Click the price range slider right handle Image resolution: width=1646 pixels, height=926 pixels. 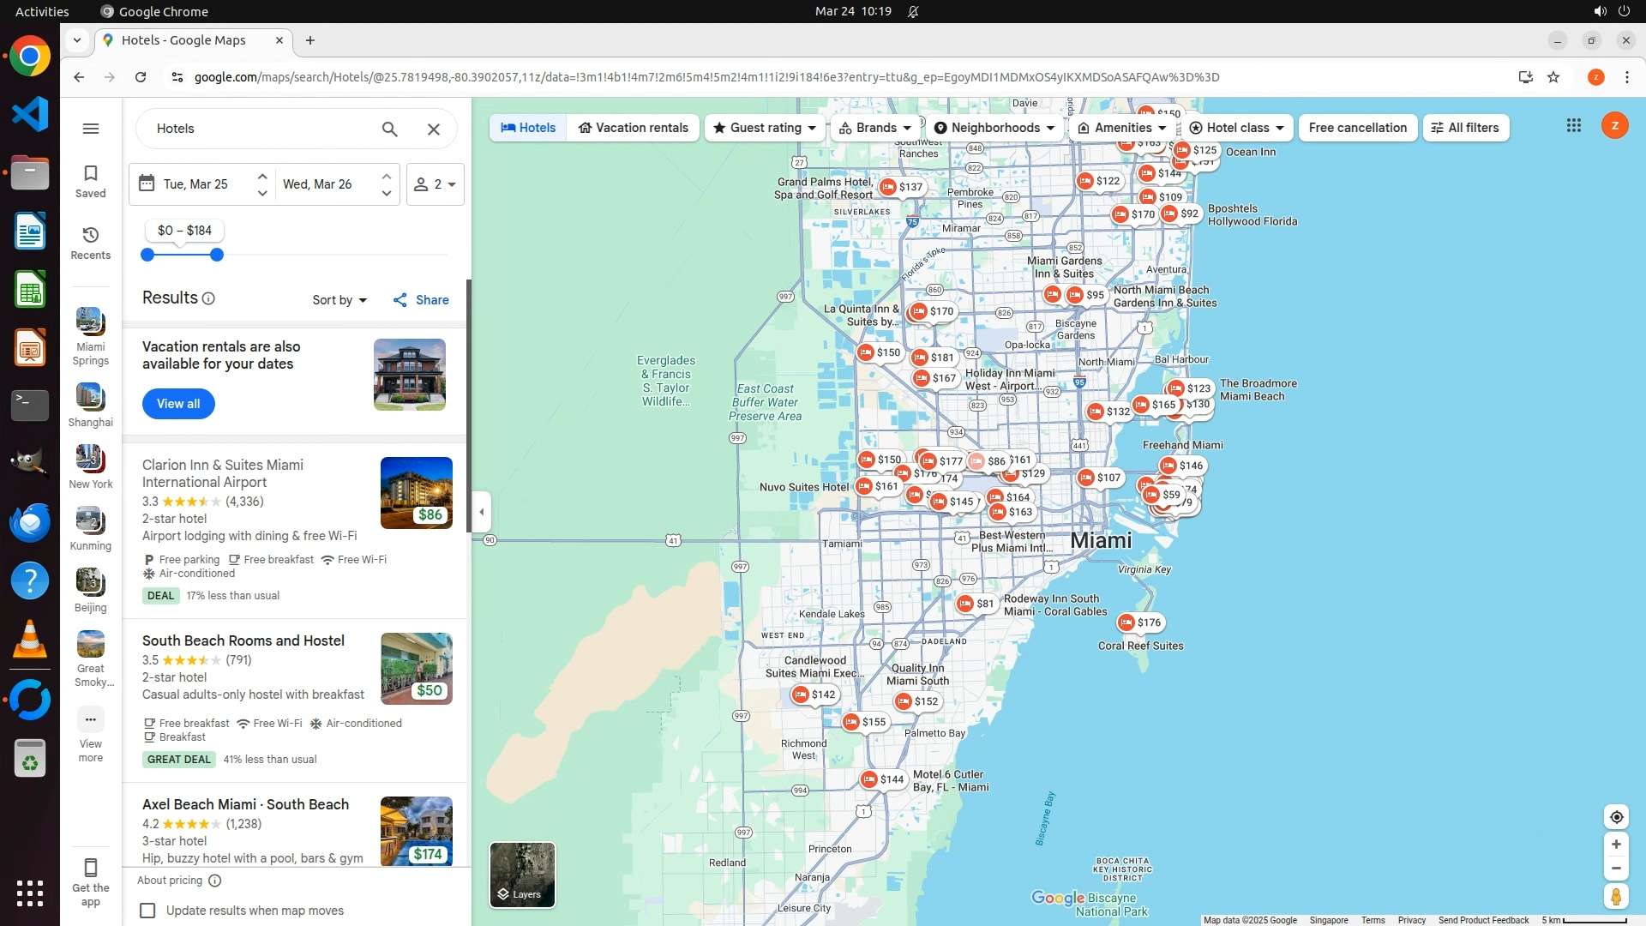[217, 255]
